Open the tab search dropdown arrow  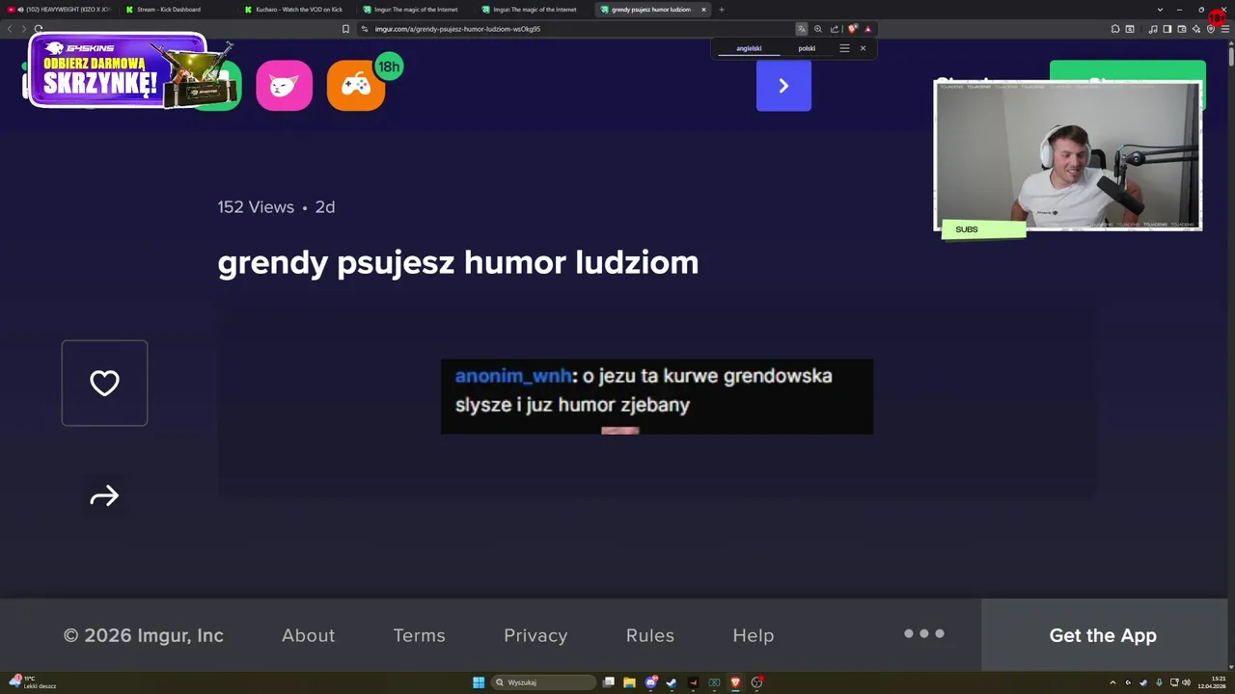(1160, 10)
